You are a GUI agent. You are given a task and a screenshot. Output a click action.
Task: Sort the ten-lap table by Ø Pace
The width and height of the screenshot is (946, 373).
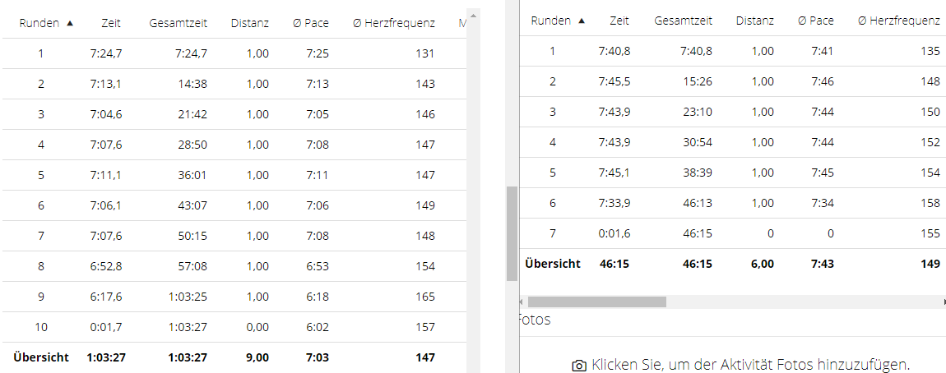(310, 23)
